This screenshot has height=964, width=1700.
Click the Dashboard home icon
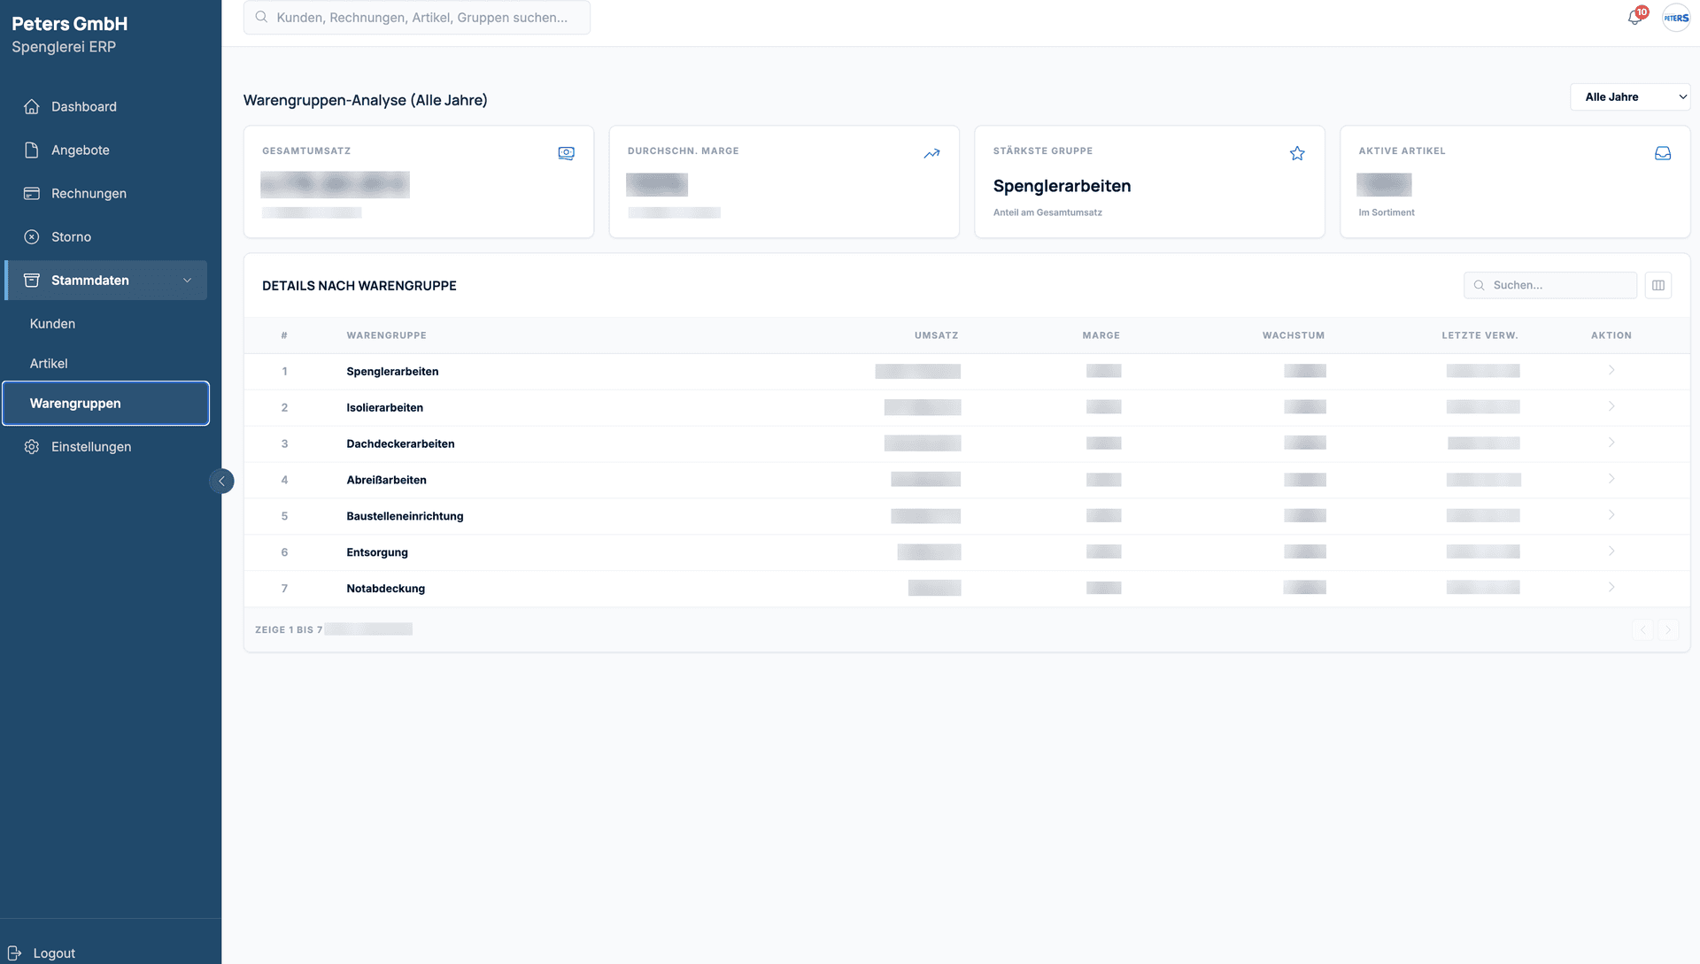32,106
